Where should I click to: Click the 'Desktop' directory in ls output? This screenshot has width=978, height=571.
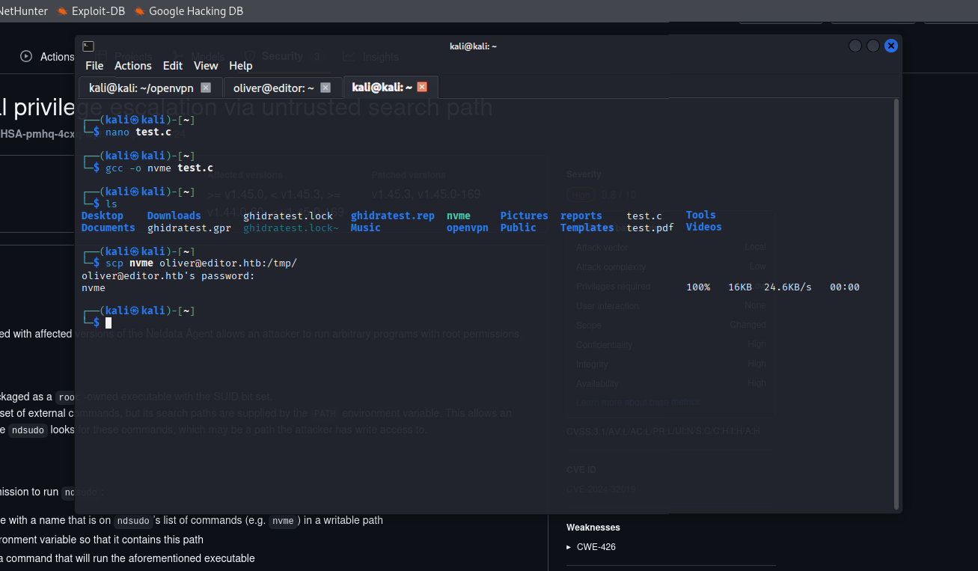click(x=103, y=216)
